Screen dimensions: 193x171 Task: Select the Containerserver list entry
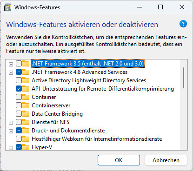coord(51,105)
